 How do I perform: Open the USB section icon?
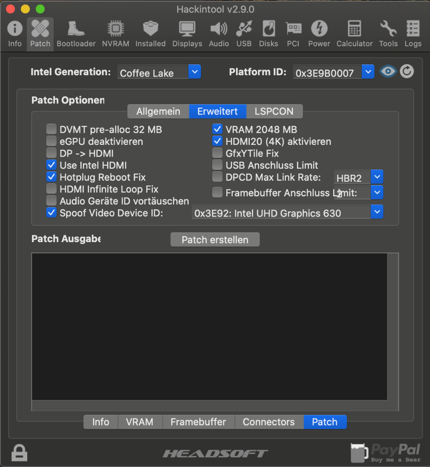(x=244, y=33)
